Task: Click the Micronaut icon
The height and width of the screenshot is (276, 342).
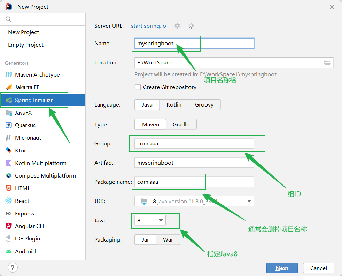Action: [8, 138]
